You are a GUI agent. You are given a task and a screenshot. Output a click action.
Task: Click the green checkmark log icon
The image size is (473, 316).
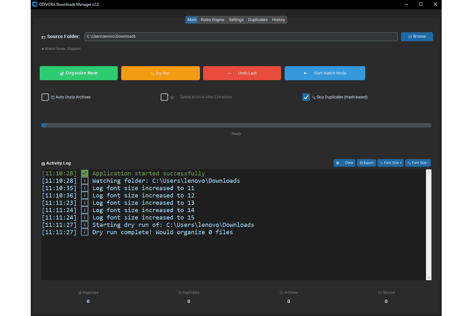click(85, 173)
